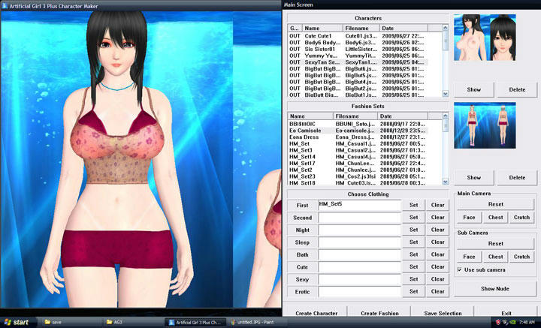Image resolution: width=541 pixels, height=328 pixels.
Task: Click the green NVIDIA tray icon
Action: 513,323
